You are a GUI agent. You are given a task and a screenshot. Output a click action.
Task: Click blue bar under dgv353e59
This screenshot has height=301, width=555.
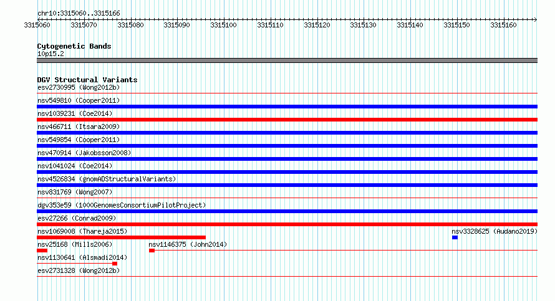(x=287, y=211)
